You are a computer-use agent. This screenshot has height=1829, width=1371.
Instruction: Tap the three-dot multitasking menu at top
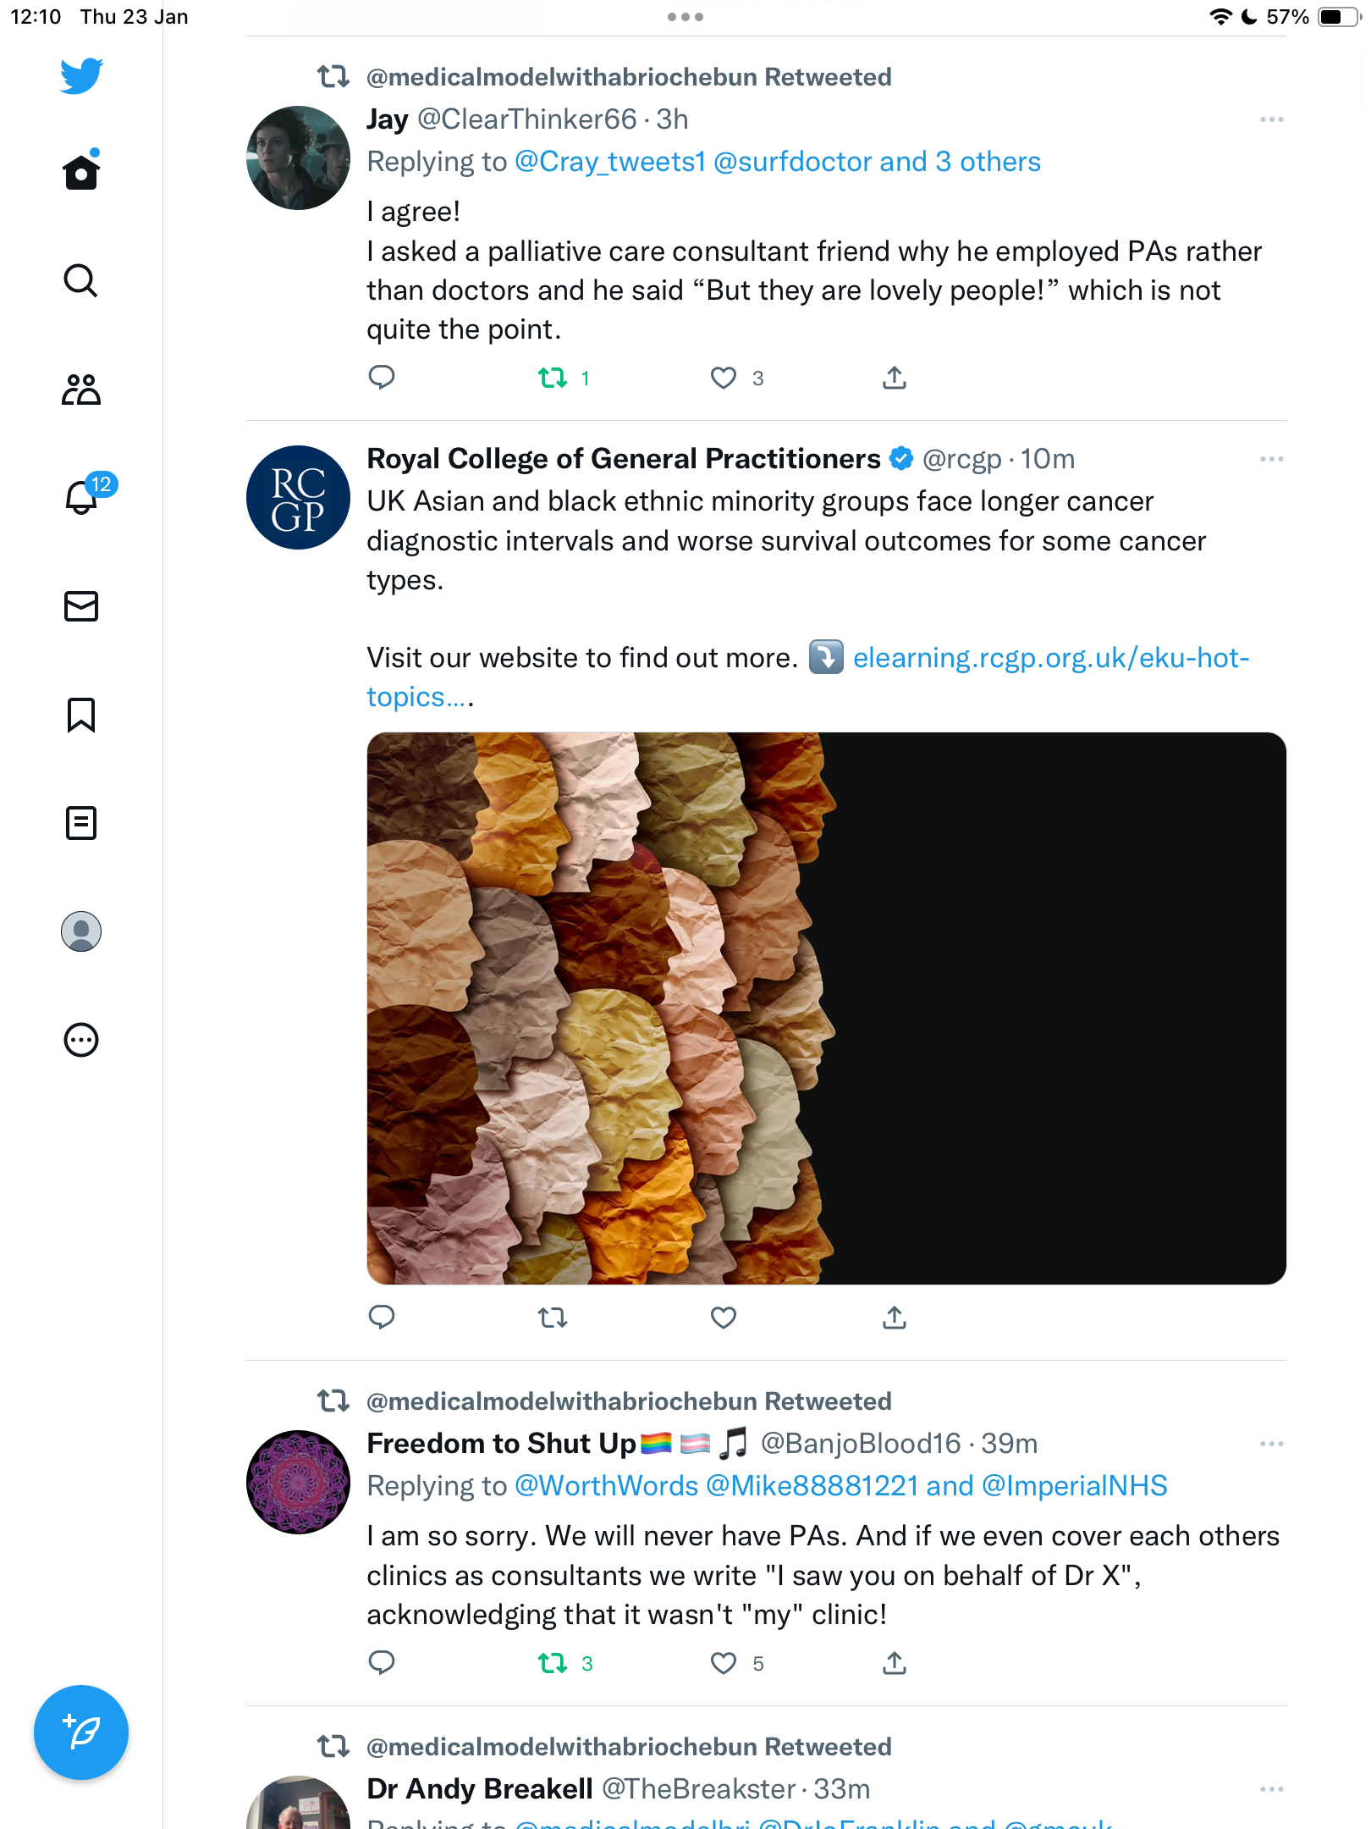coord(685,17)
